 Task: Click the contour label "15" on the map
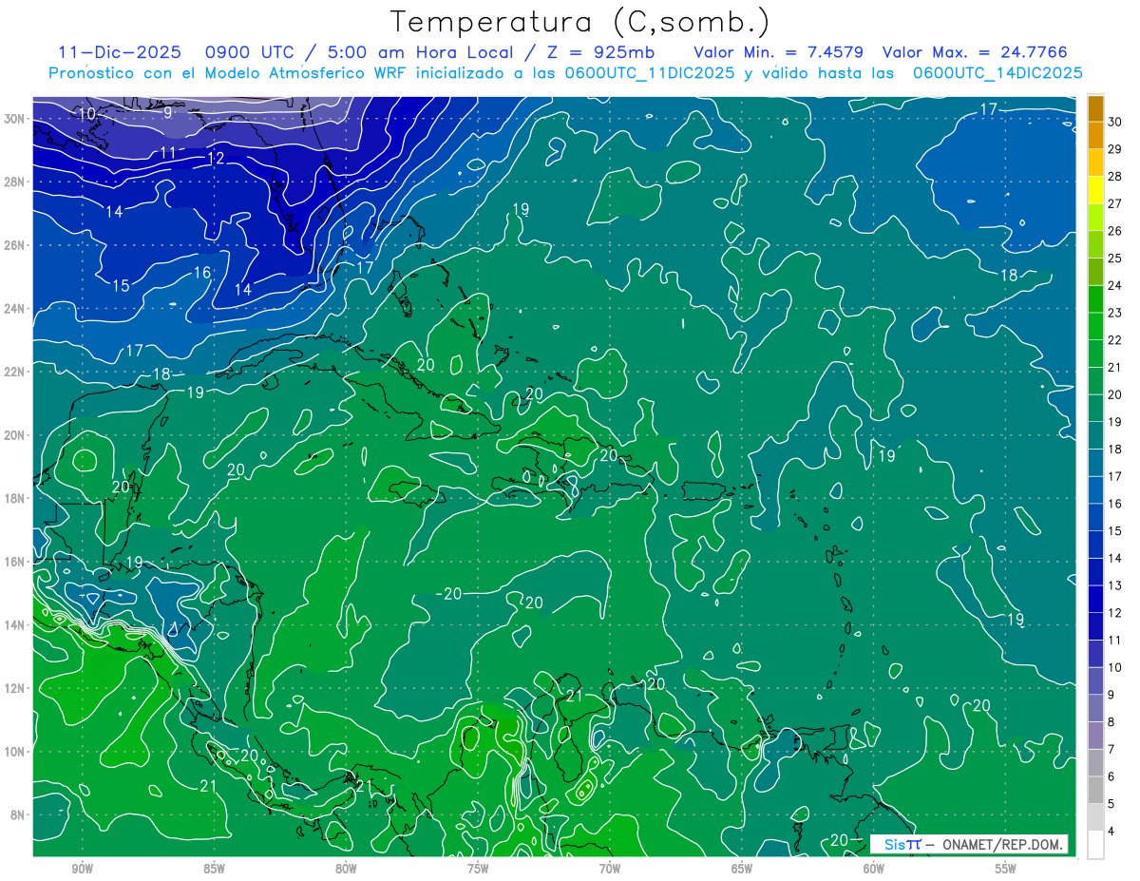click(x=121, y=286)
